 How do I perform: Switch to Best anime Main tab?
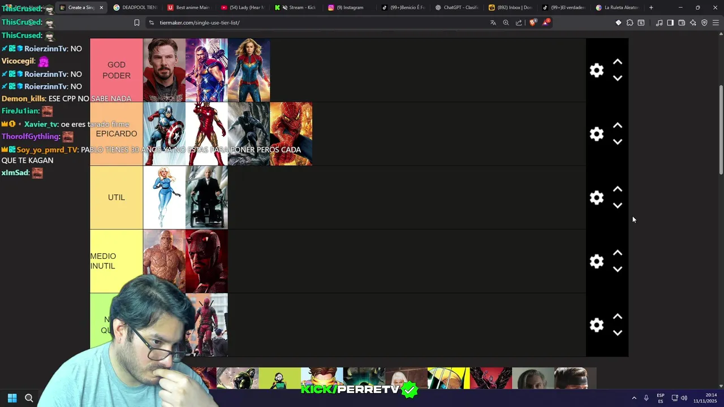pyautogui.click(x=189, y=7)
